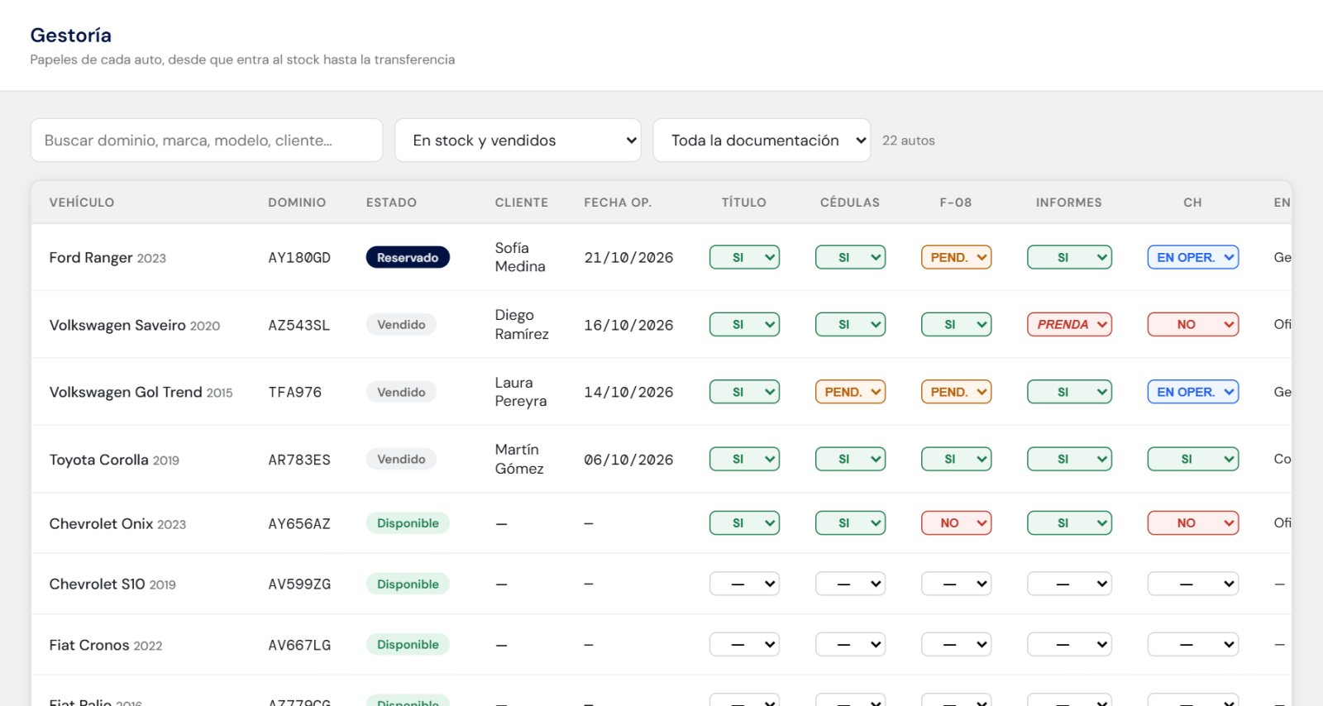Open Volkswagen Saveiro CH 'NO' dropdown
1323x706 pixels.
click(1192, 324)
